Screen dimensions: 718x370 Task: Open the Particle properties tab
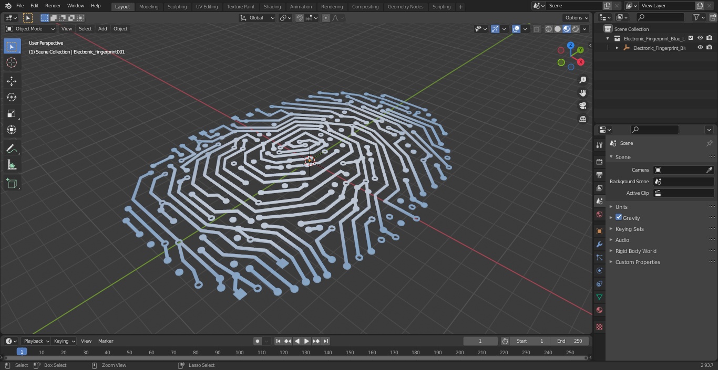599,257
